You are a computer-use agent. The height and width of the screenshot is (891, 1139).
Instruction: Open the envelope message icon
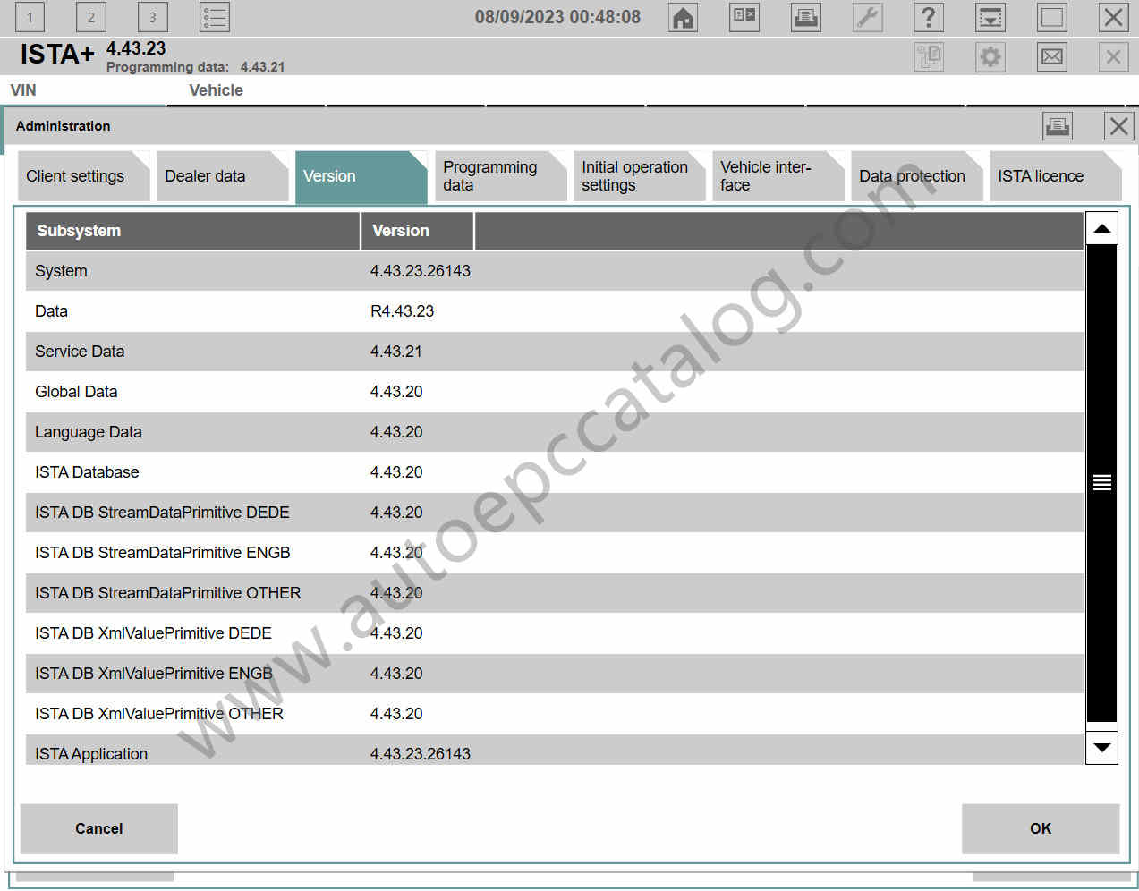click(x=1052, y=57)
